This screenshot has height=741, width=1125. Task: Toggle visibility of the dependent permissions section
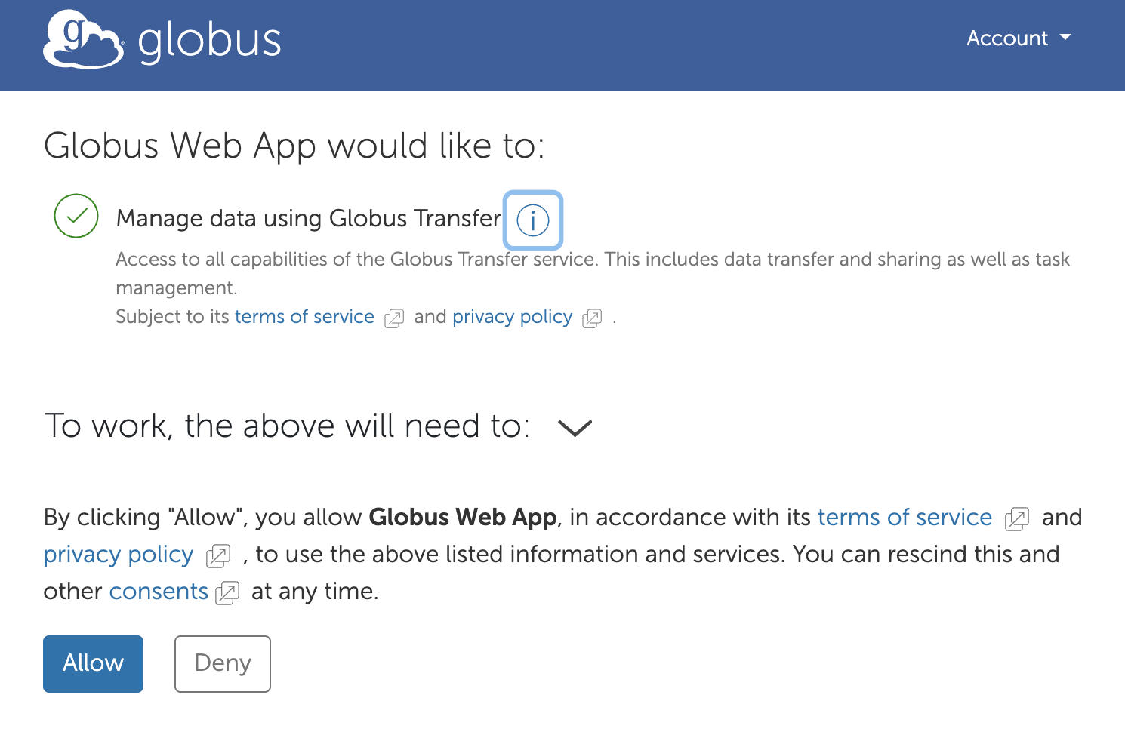(x=575, y=428)
